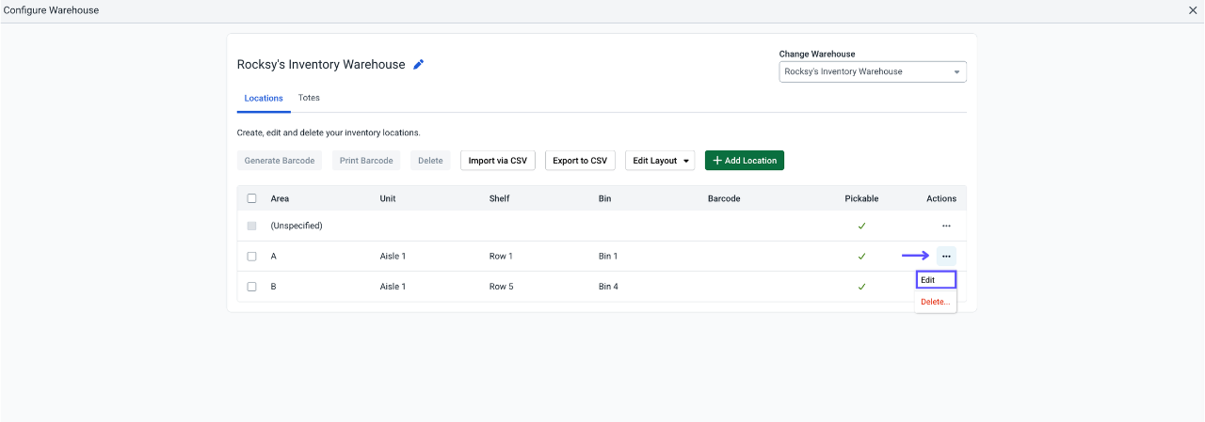Screen dimensions: 1205x422
Task: Choose Delete... from the actions menu
Action: [936, 302]
